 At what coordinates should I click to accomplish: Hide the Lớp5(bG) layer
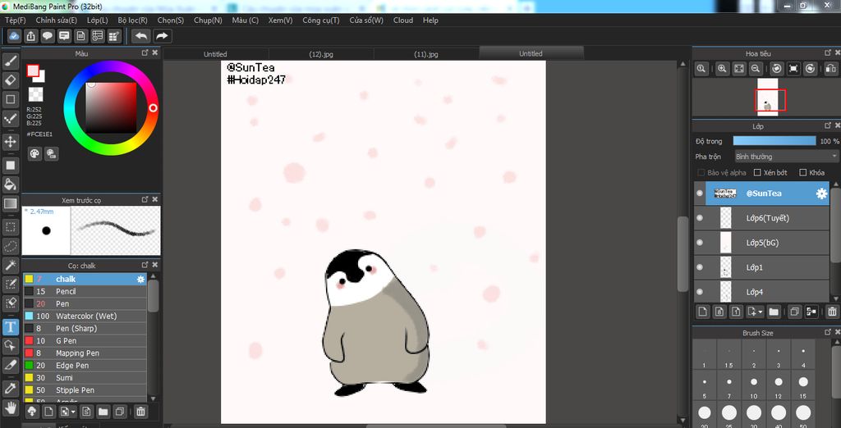click(700, 243)
